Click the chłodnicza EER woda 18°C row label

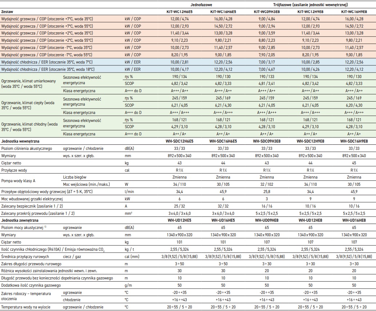[x=48, y=69]
